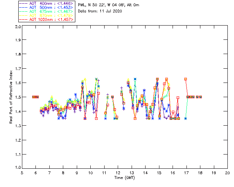Select the AOT 500nm legend entry

(46, 7)
